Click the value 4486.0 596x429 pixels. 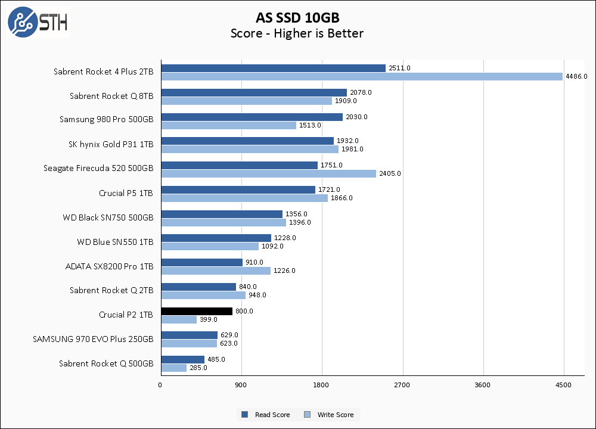point(576,76)
